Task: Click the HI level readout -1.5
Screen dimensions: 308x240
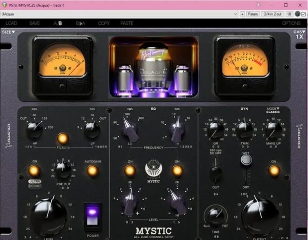Action: [176, 222]
